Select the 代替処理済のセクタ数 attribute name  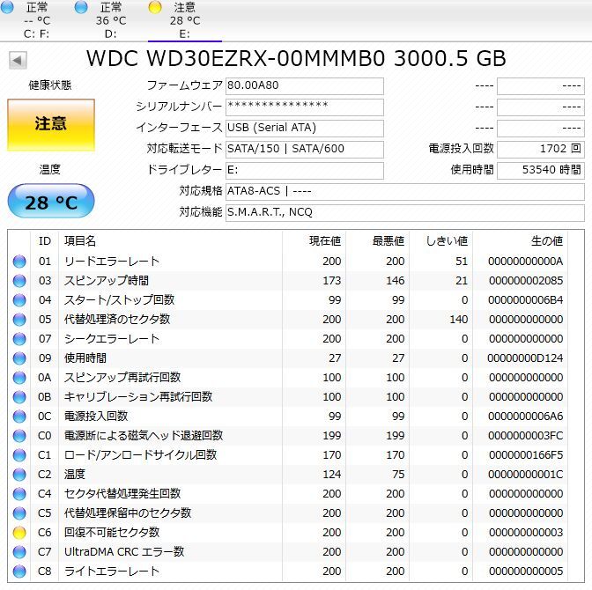pyautogui.click(x=117, y=320)
